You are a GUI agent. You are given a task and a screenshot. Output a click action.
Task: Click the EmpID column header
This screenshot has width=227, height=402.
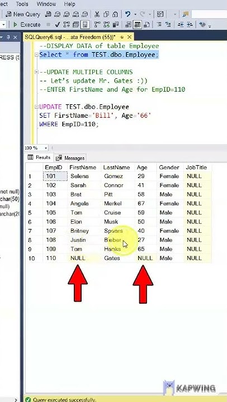[x=55, y=167]
